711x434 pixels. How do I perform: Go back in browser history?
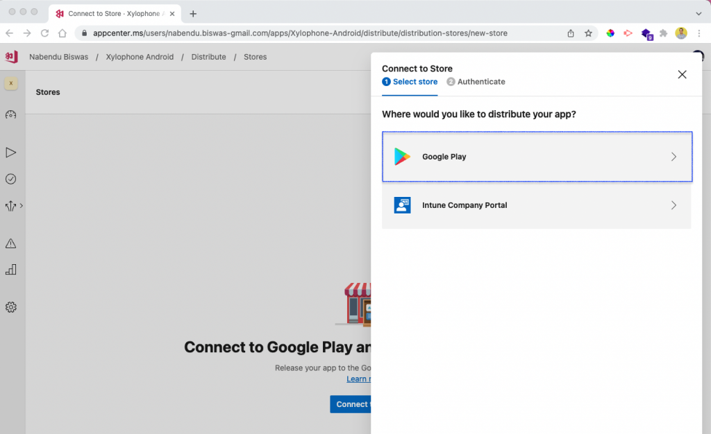10,33
